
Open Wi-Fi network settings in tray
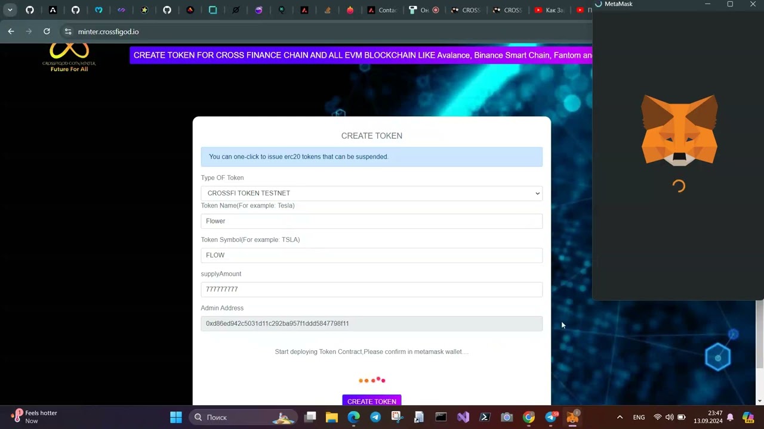tap(658, 417)
